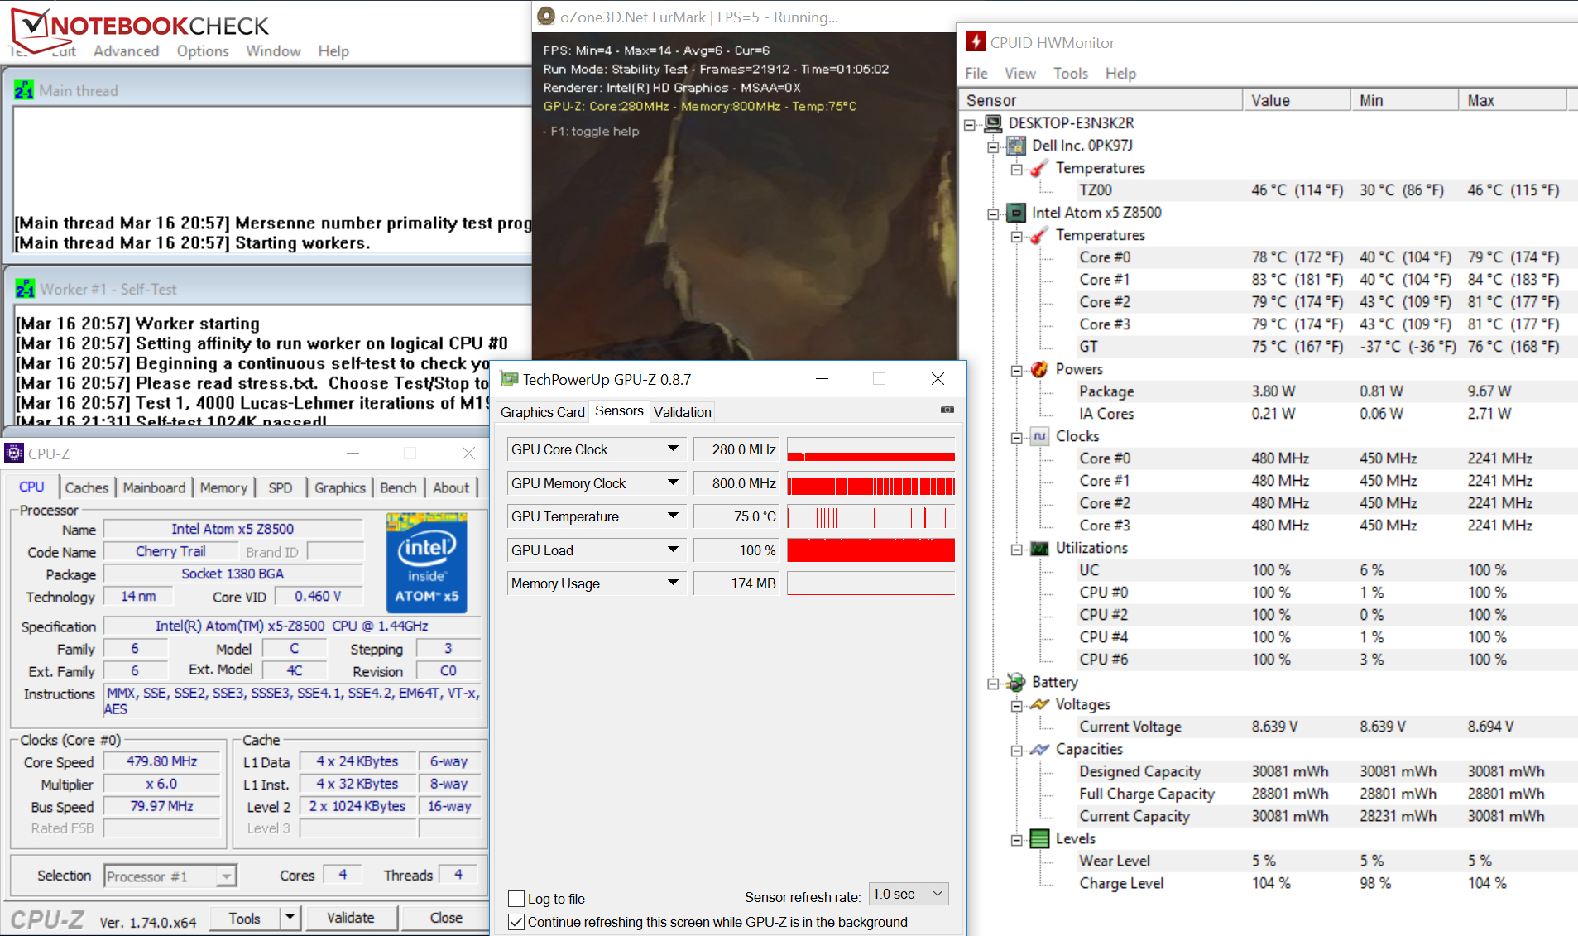The height and width of the screenshot is (936, 1578).
Task: Click the Voltages icon under Battery
Action: (x=1039, y=704)
